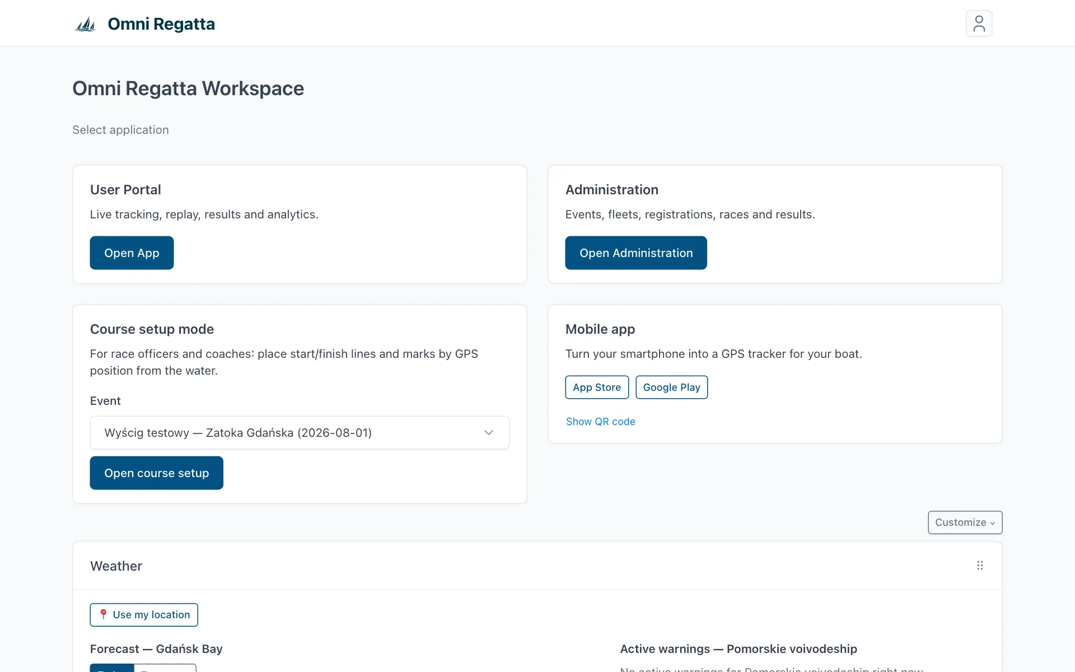Open course setup for selected event

click(157, 473)
